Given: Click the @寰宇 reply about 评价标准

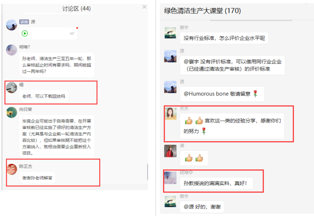Looking at the screenshot, I should click(232, 65).
